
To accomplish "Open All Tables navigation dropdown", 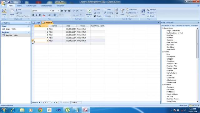I will (x=26, y=23).
